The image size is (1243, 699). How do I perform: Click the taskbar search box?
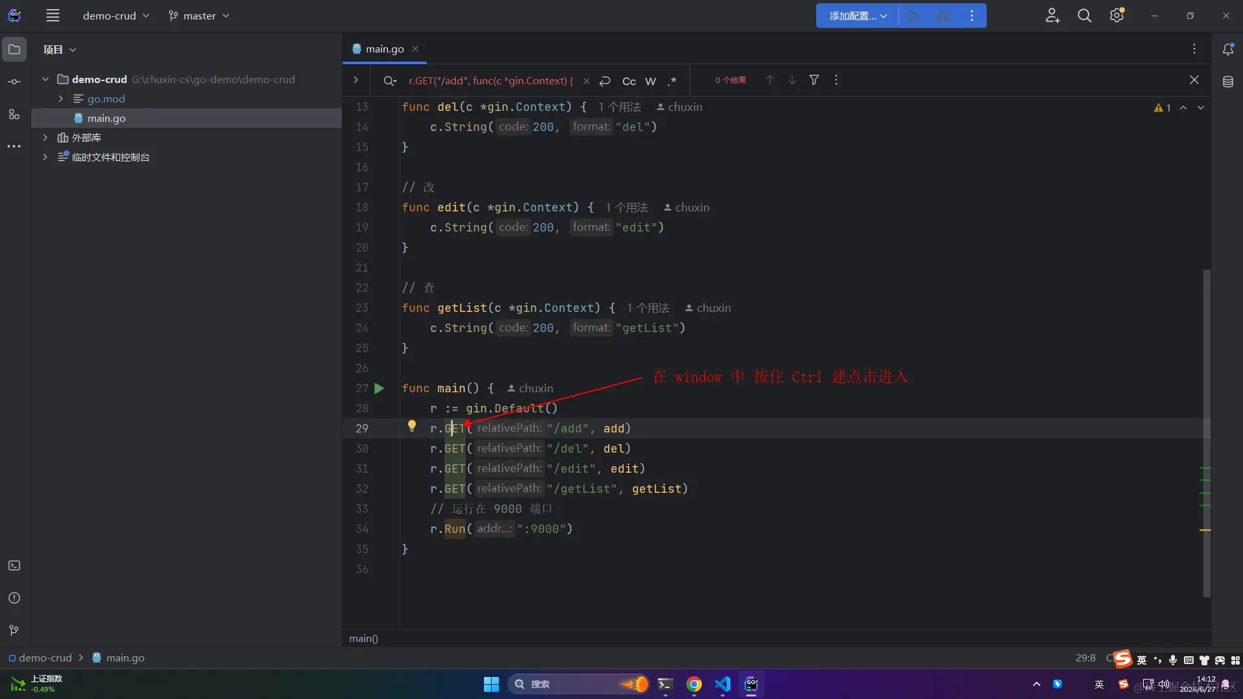577,684
